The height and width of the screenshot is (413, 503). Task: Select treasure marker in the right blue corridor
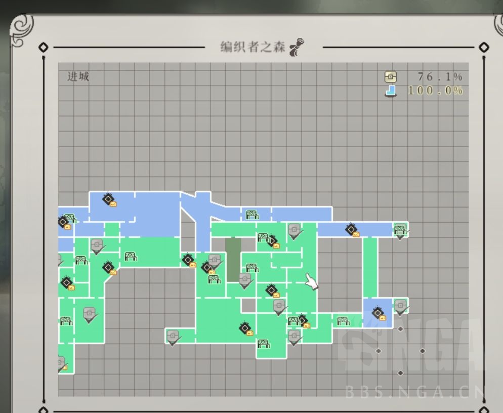(x=352, y=230)
